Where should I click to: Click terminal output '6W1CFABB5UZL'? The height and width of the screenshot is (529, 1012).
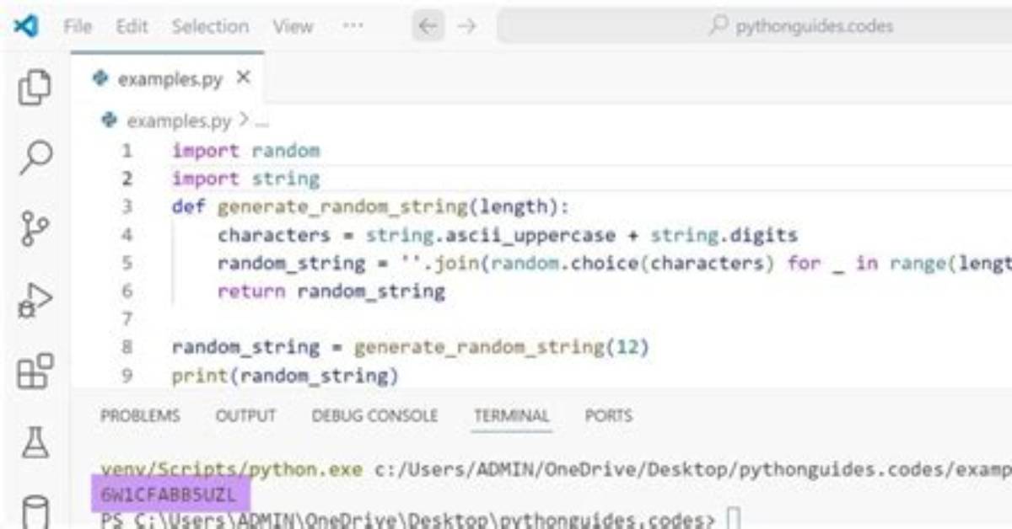coord(168,494)
